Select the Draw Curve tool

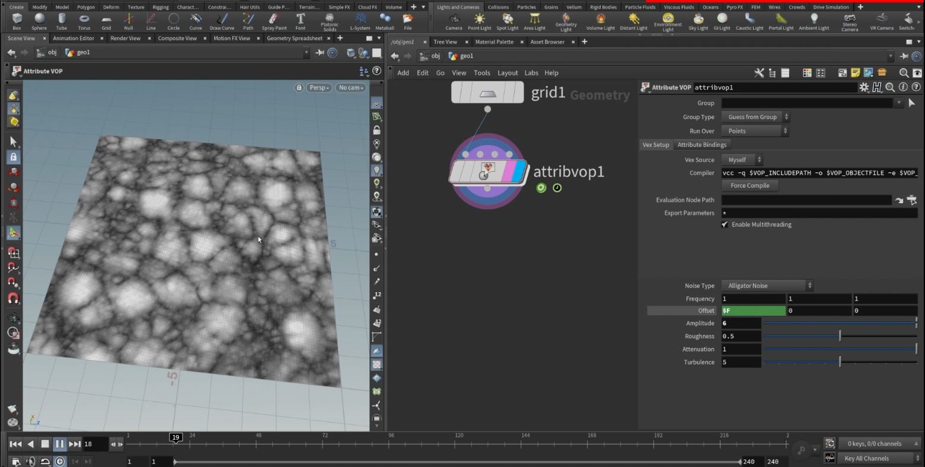pos(222,22)
